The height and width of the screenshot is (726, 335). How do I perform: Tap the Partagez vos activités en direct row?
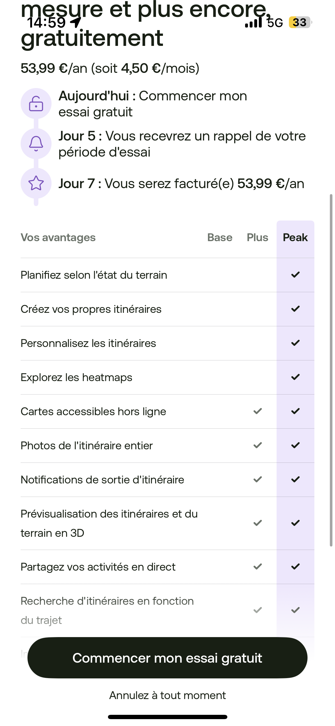point(98,567)
